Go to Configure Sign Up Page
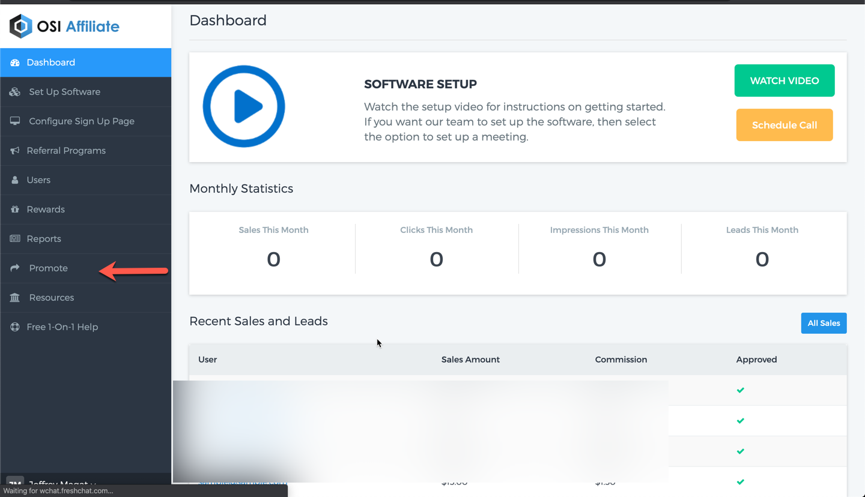The width and height of the screenshot is (865, 497). [86, 121]
